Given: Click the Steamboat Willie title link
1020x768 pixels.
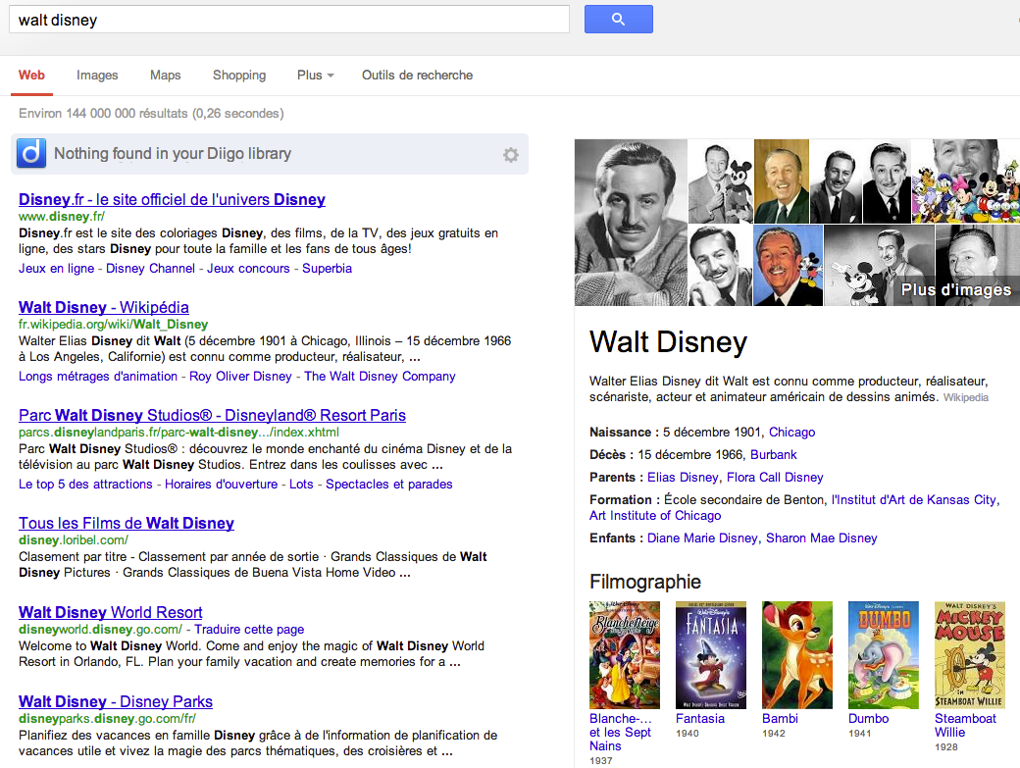Looking at the screenshot, I should 965,726.
